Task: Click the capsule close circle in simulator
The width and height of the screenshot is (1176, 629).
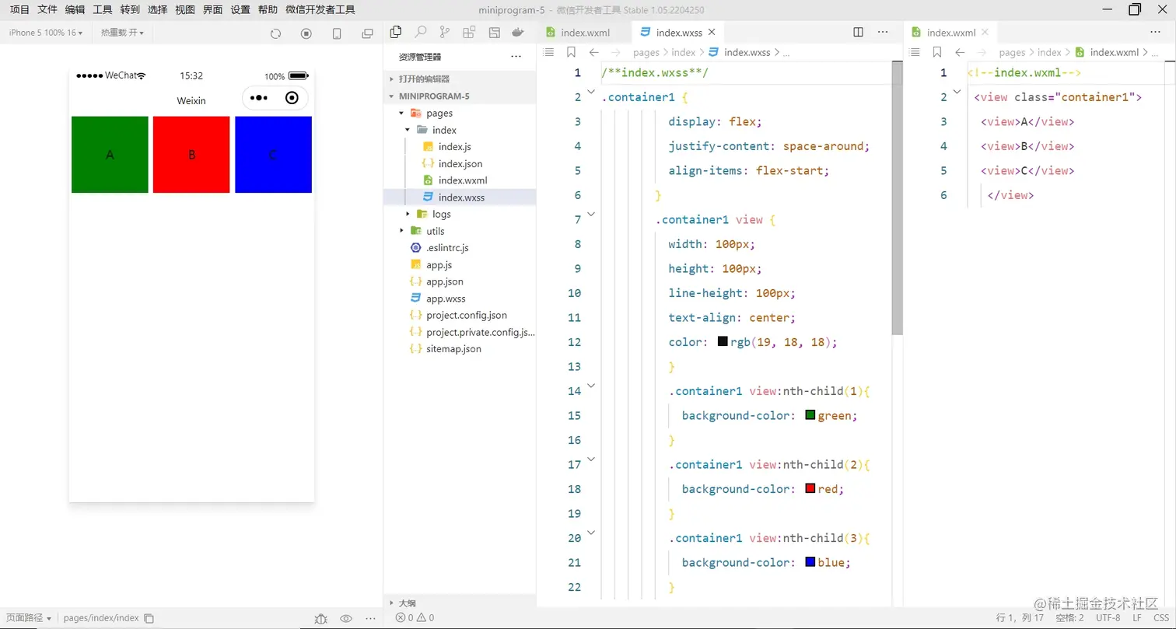Action: 292,98
